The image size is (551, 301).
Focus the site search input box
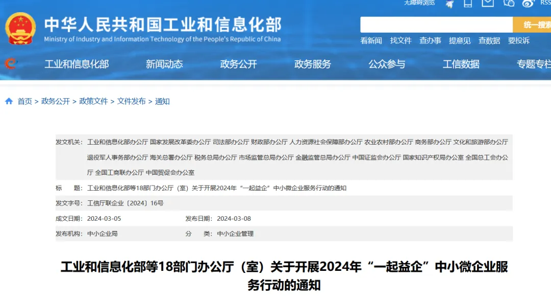[x=436, y=25]
